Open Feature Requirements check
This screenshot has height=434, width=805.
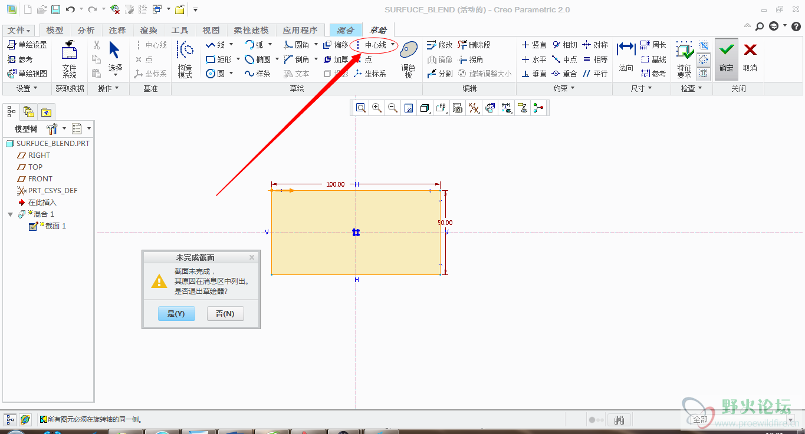coord(684,59)
